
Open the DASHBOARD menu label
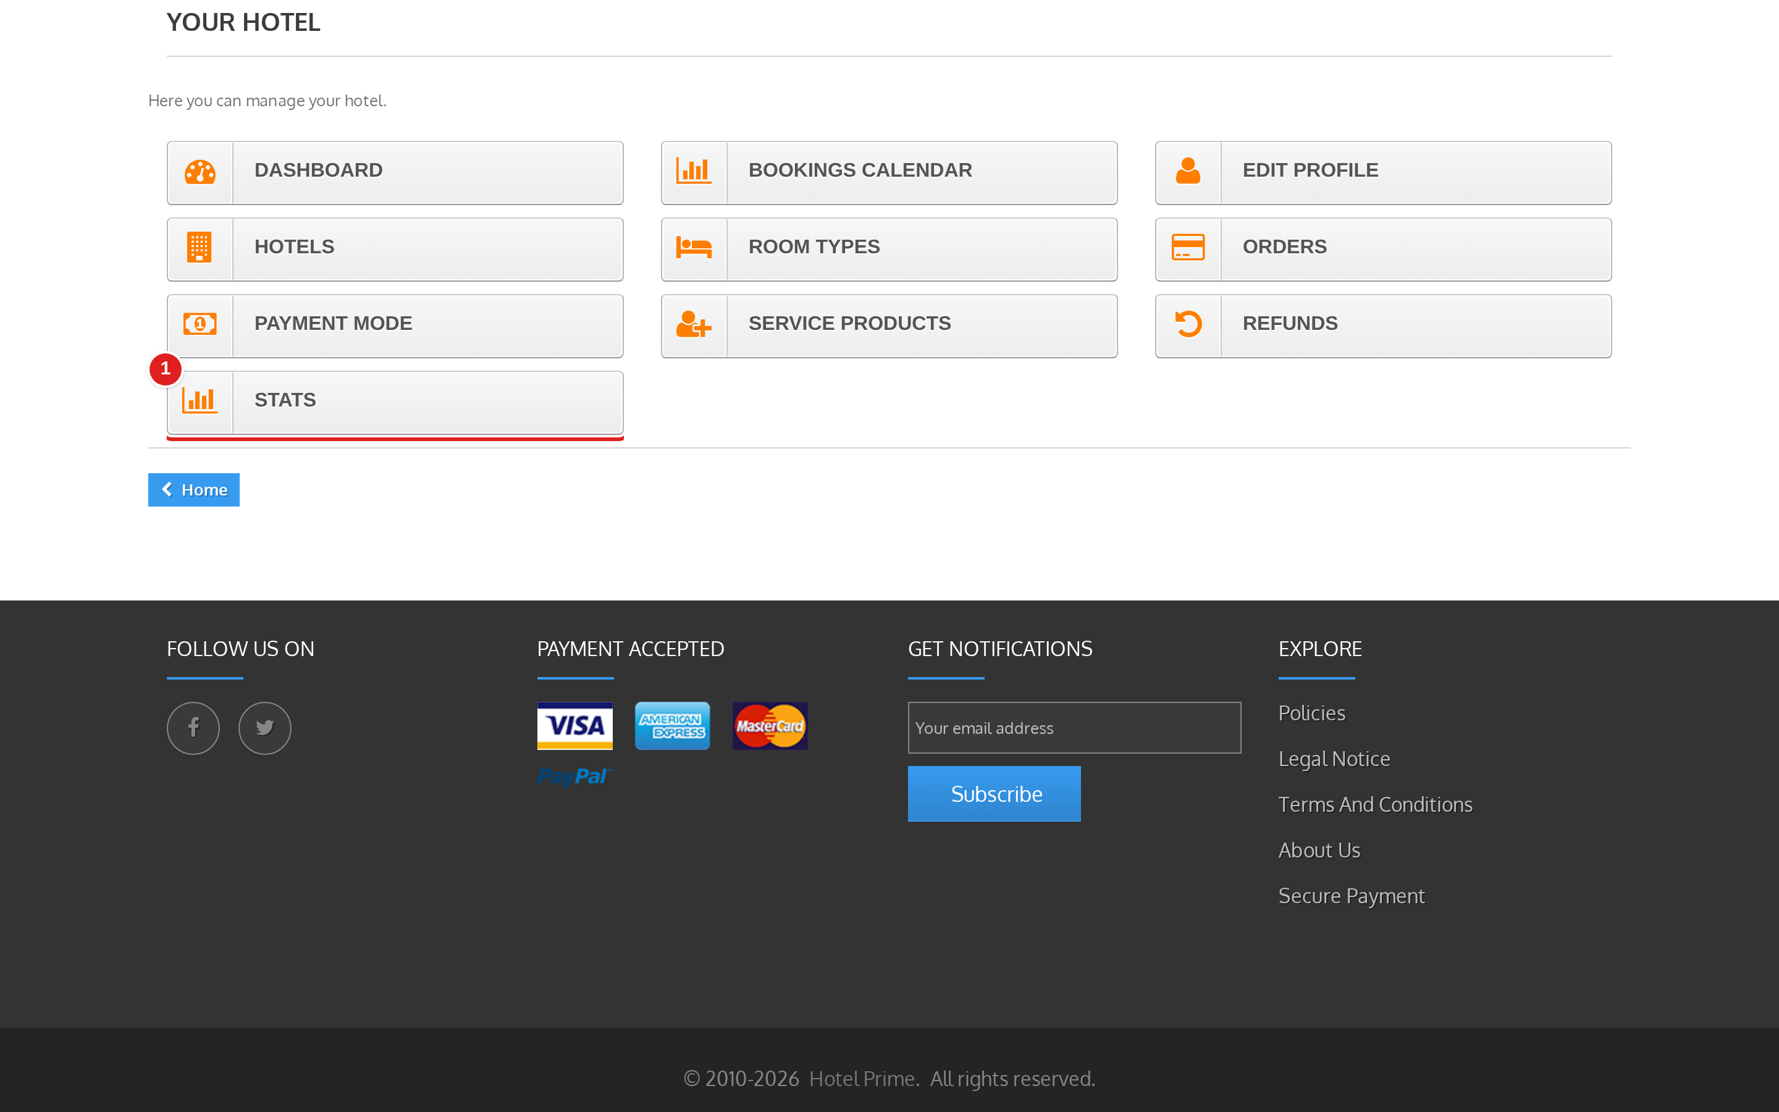tap(318, 170)
